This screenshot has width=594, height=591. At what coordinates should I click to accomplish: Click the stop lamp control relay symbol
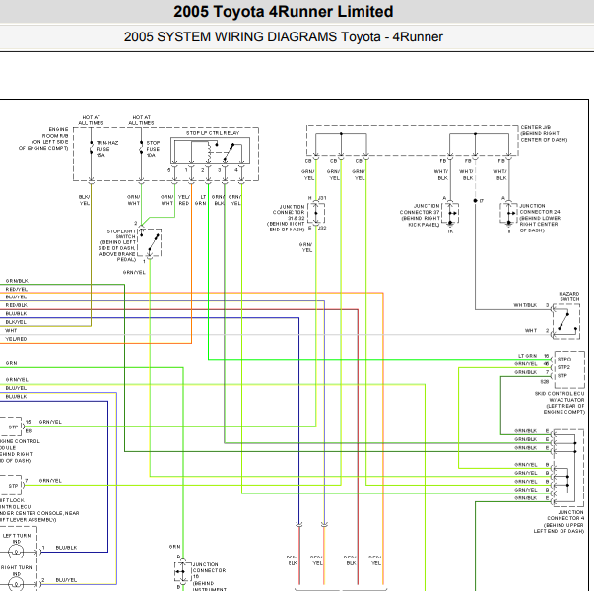pyautogui.click(x=210, y=151)
